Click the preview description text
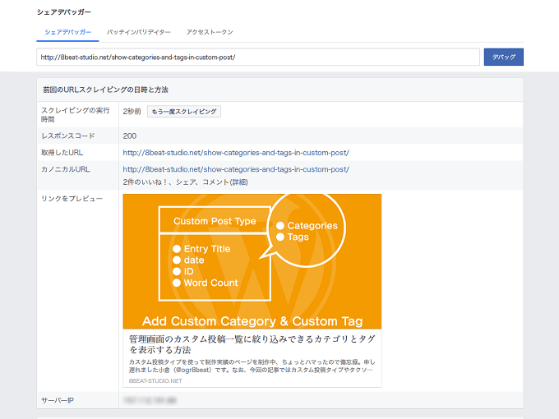 pos(252,366)
